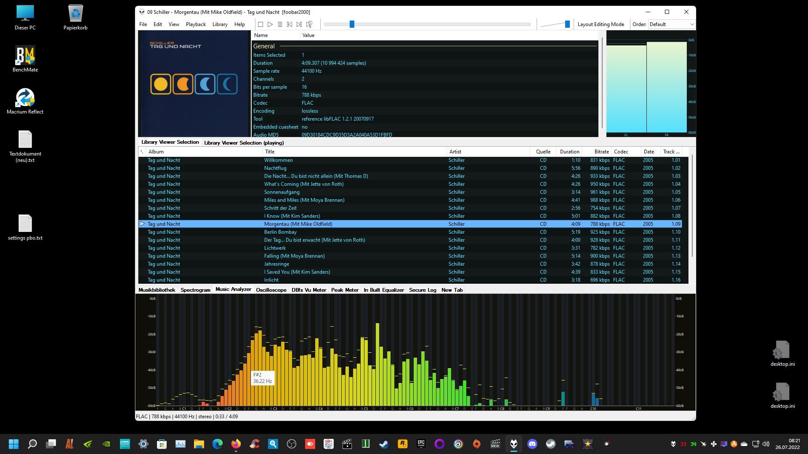Open the Peak Meter tab
Screen dimensions: 808x454
point(345,290)
